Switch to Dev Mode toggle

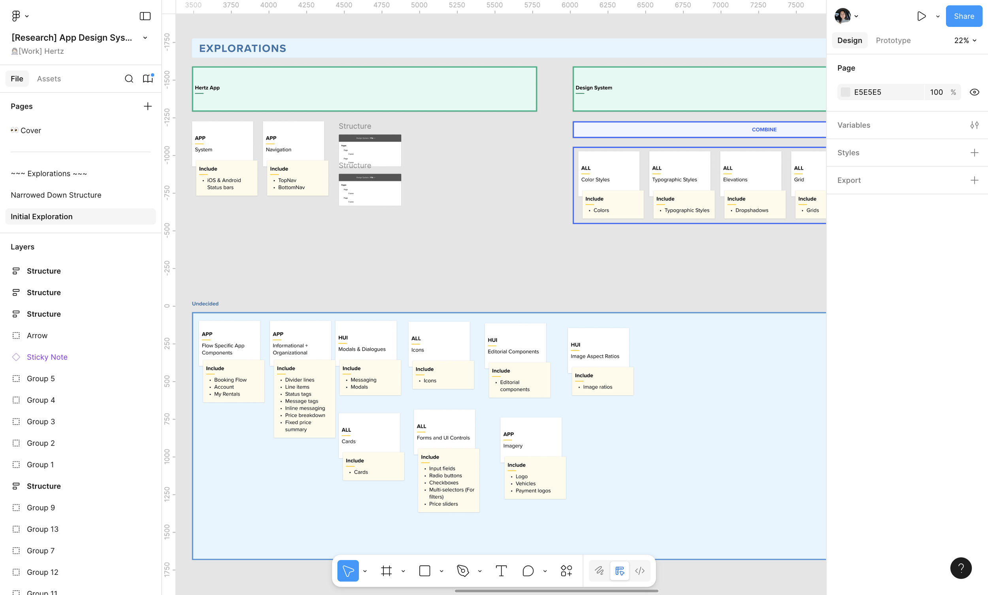pyautogui.click(x=640, y=570)
